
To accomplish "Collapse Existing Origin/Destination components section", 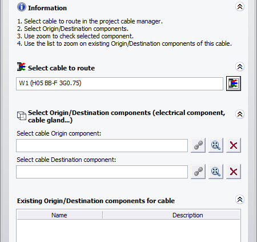I will [240, 200].
